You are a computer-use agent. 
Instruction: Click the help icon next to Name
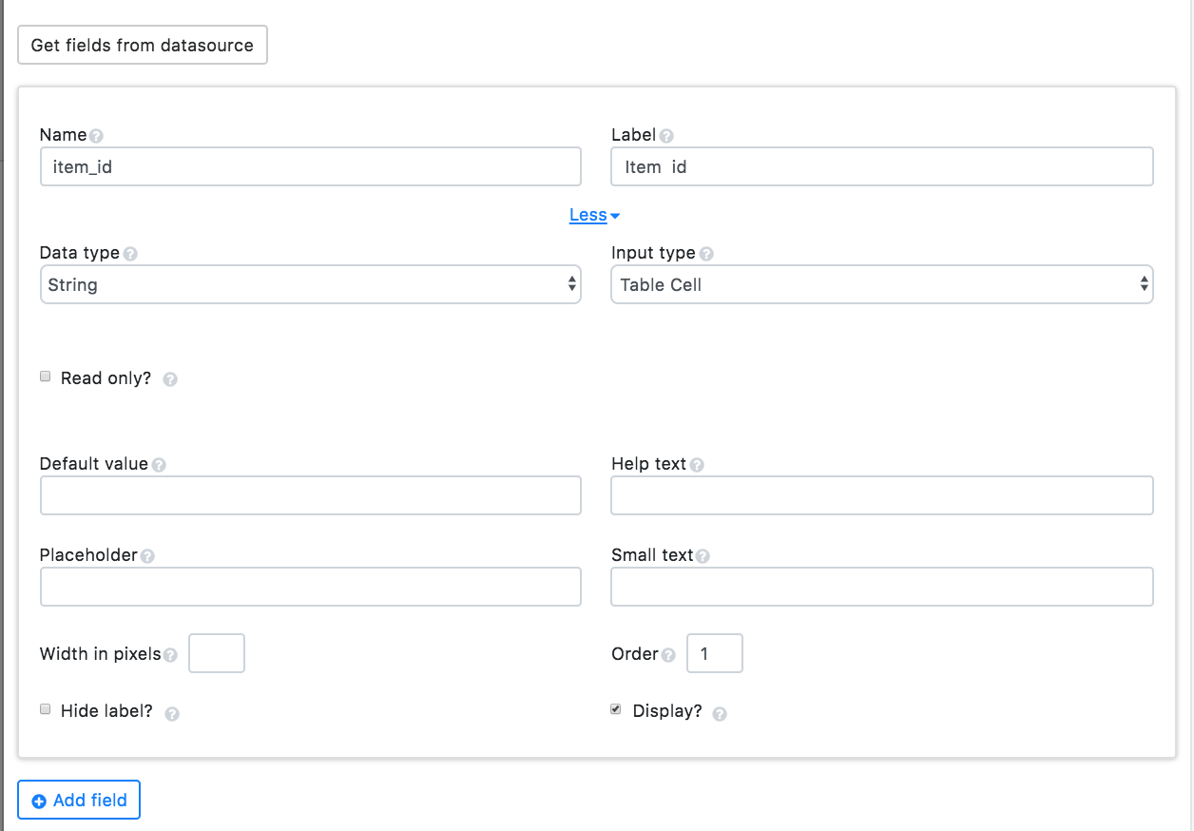96,136
